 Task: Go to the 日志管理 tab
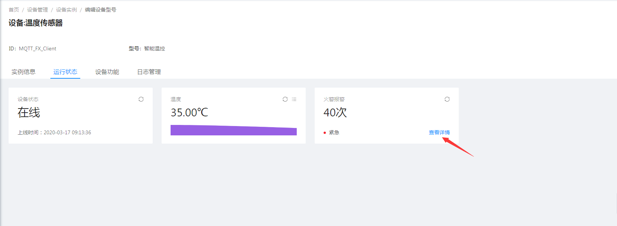(x=149, y=72)
